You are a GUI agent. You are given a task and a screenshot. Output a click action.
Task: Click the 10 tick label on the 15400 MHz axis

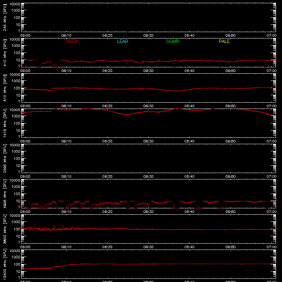click(18, 271)
